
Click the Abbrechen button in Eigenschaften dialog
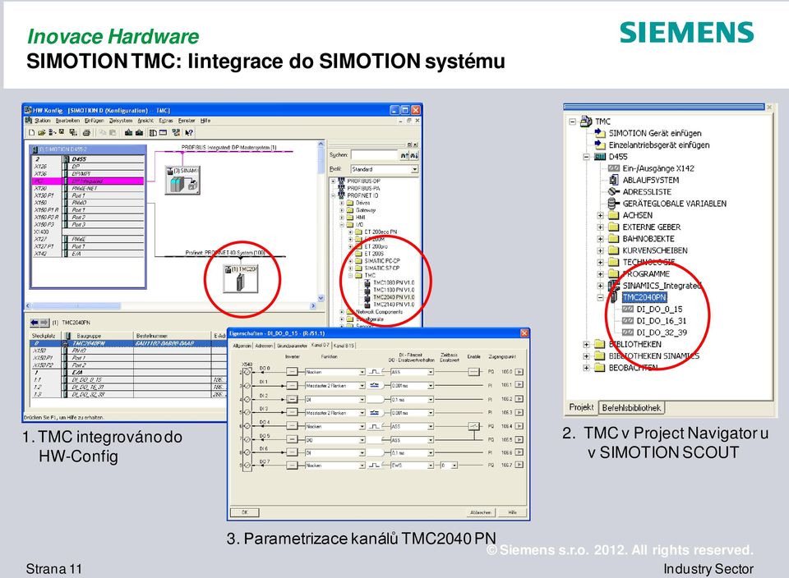tap(481, 512)
